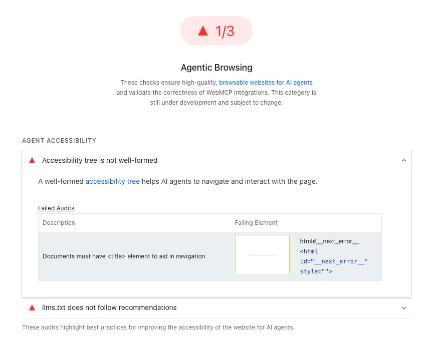This screenshot has width=443, height=340.
Task: Click the html#__next_error__ element label
Action: point(329,241)
